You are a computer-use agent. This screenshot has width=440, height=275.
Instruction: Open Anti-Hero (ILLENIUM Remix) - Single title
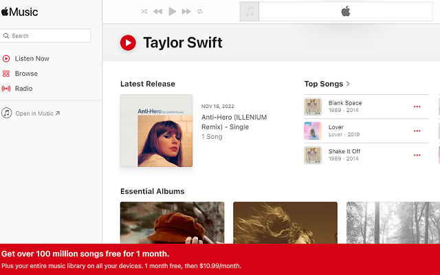[234, 122]
